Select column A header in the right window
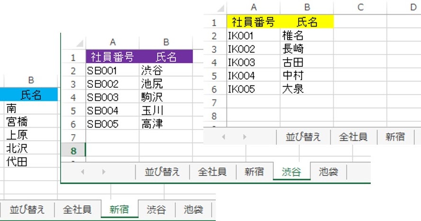 254,8
